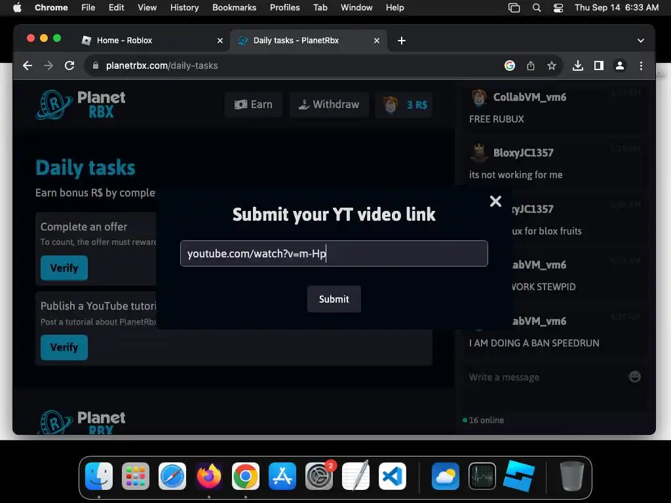Click the address bar URL
671x503 pixels.
pos(162,65)
